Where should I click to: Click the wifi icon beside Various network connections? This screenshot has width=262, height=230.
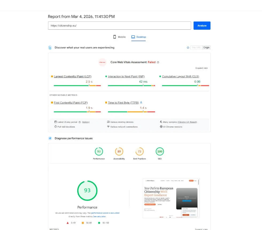tap(108, 127)
